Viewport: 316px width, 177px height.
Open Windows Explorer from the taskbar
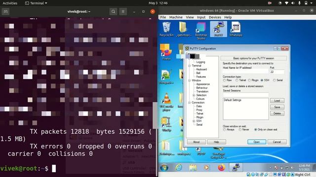pos(193,167)
